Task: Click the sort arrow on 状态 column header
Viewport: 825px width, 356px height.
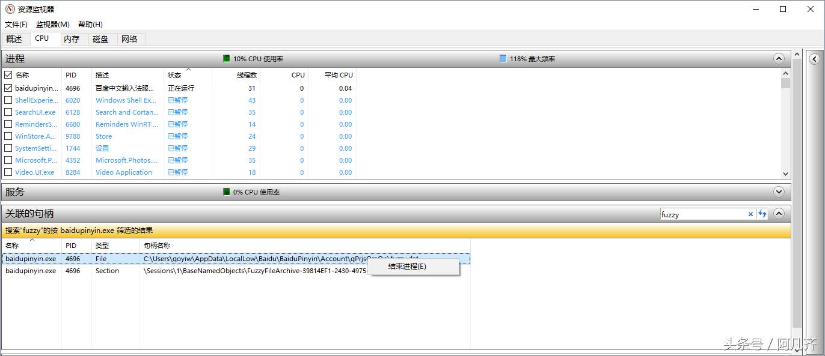Action: [x=187, y=70]
